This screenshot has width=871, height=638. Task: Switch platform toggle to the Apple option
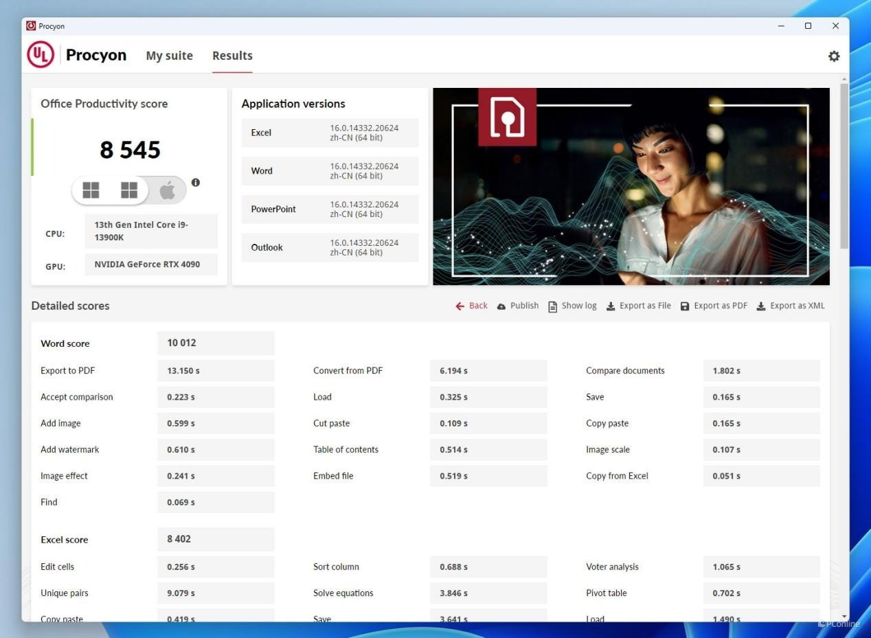(x=168, y=190)
